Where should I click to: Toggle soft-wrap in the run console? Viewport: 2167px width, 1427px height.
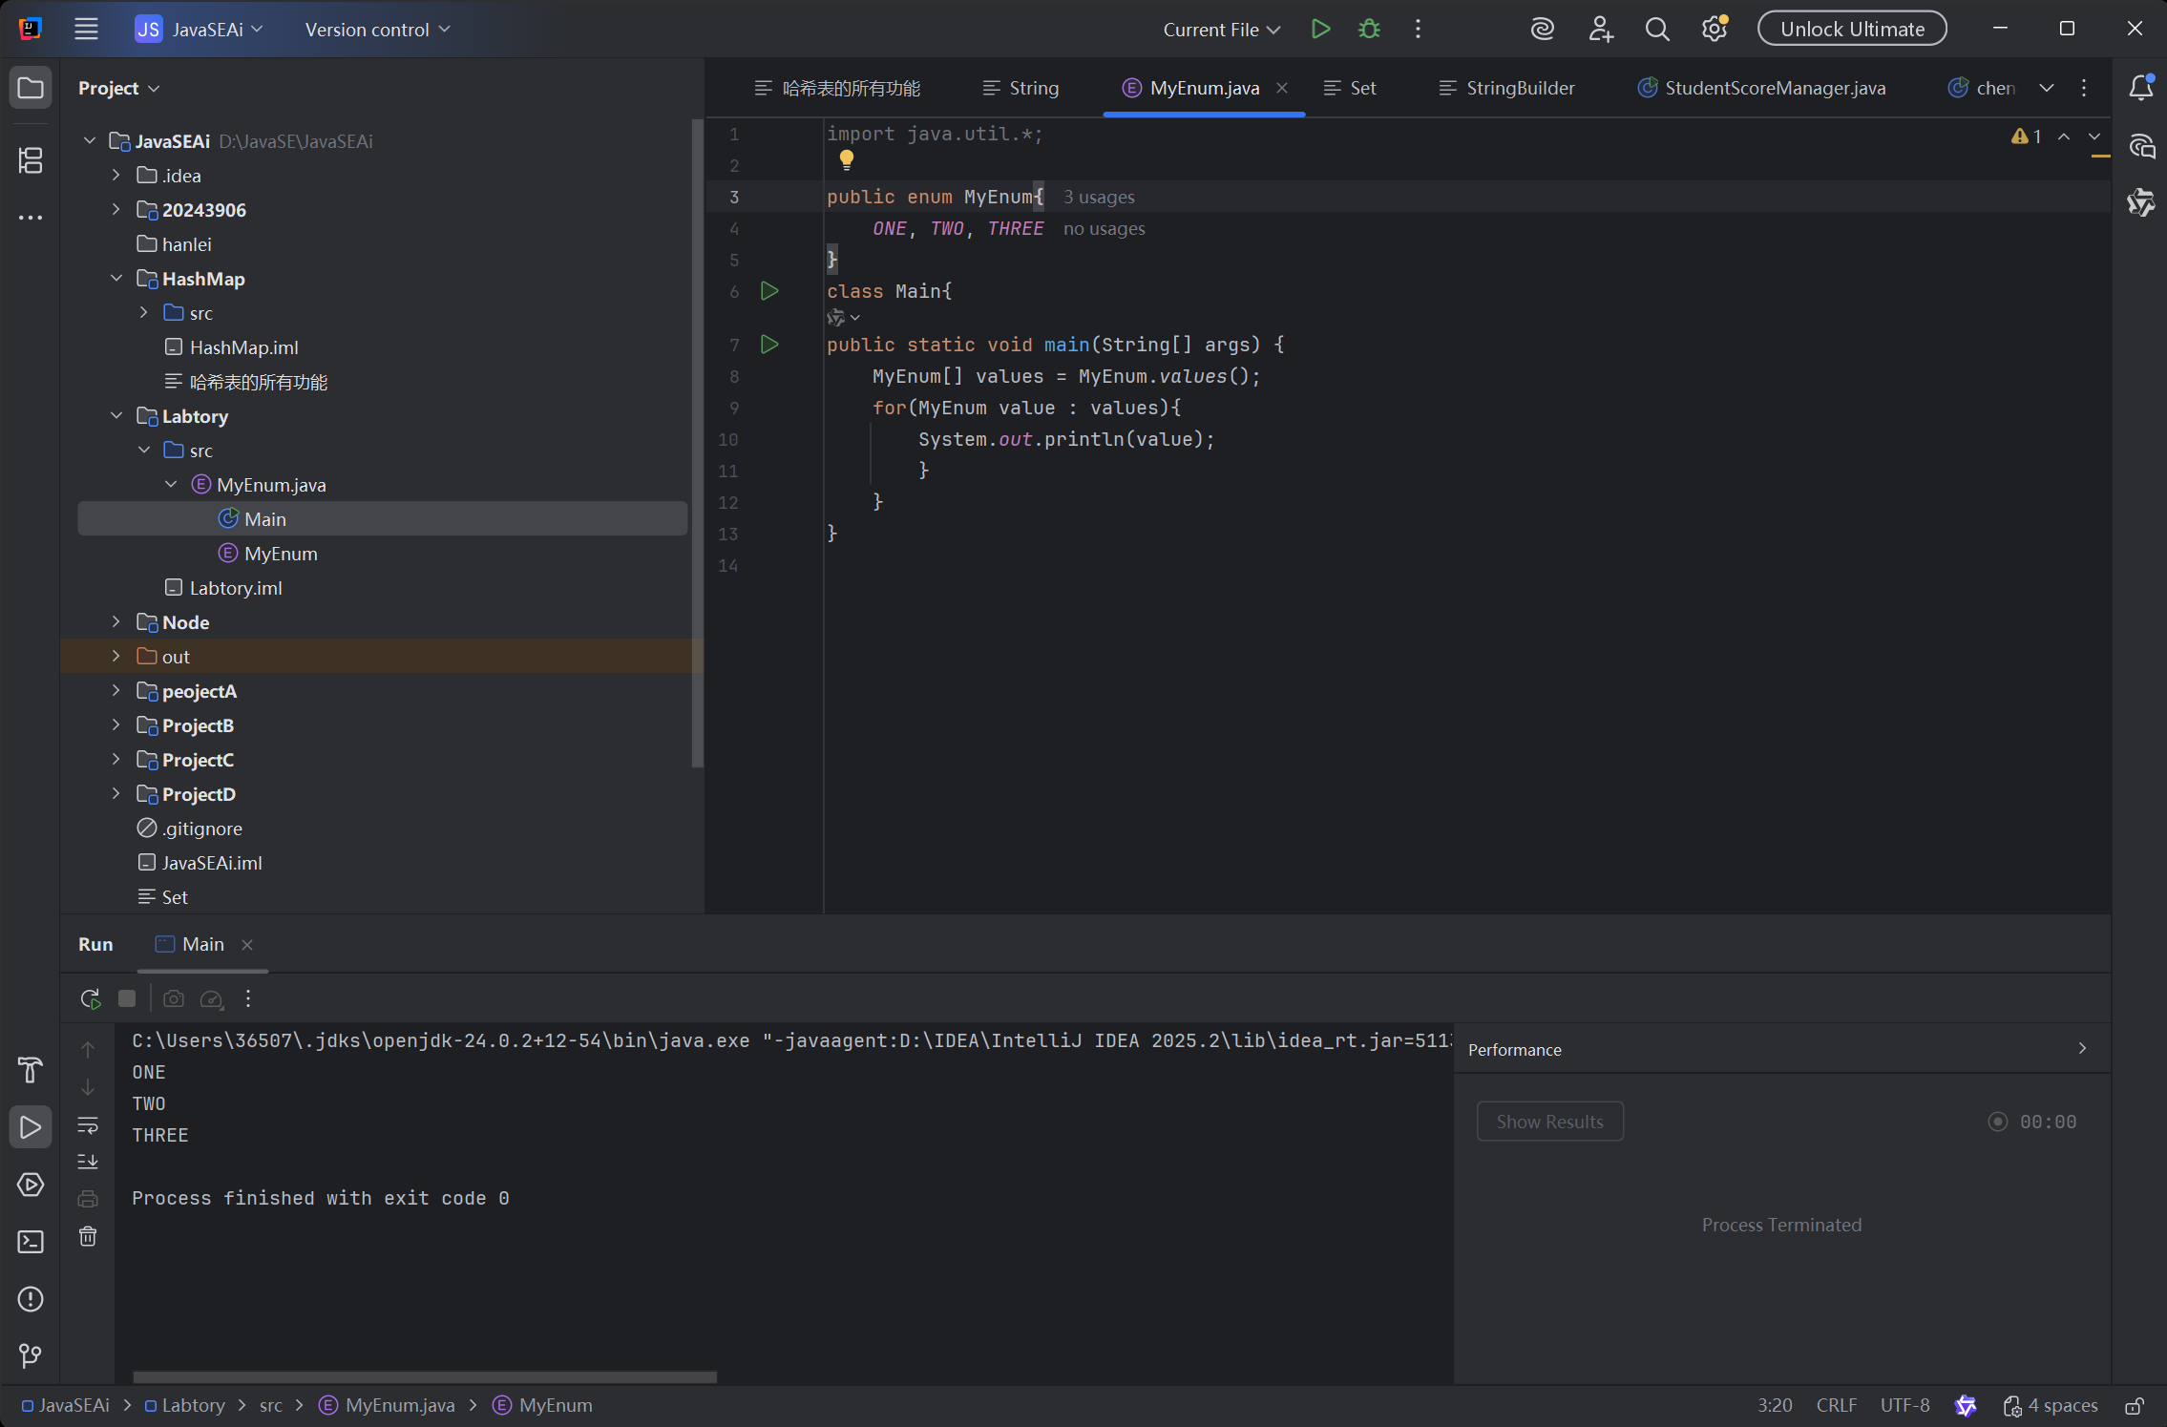click(x=88, y=1125)
